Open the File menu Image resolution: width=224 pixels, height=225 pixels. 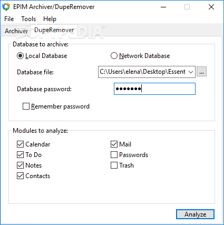coord(9,19)
